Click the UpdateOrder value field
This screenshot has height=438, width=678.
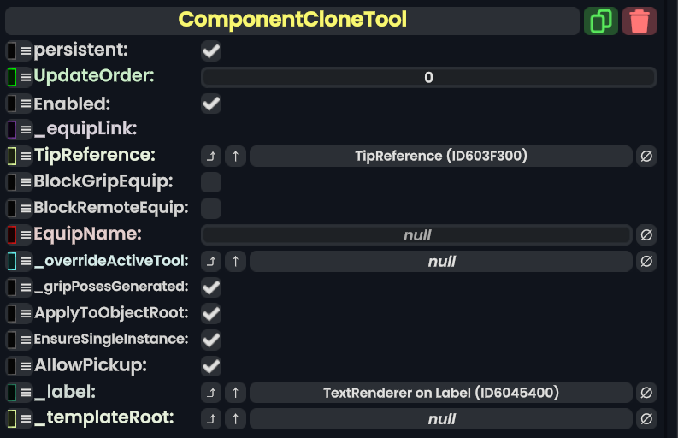[x=428, y=77]
